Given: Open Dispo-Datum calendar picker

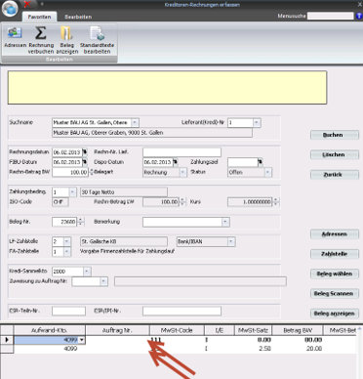Looking at the screenshot, I should pyautogui.click(x=176, y=162).
